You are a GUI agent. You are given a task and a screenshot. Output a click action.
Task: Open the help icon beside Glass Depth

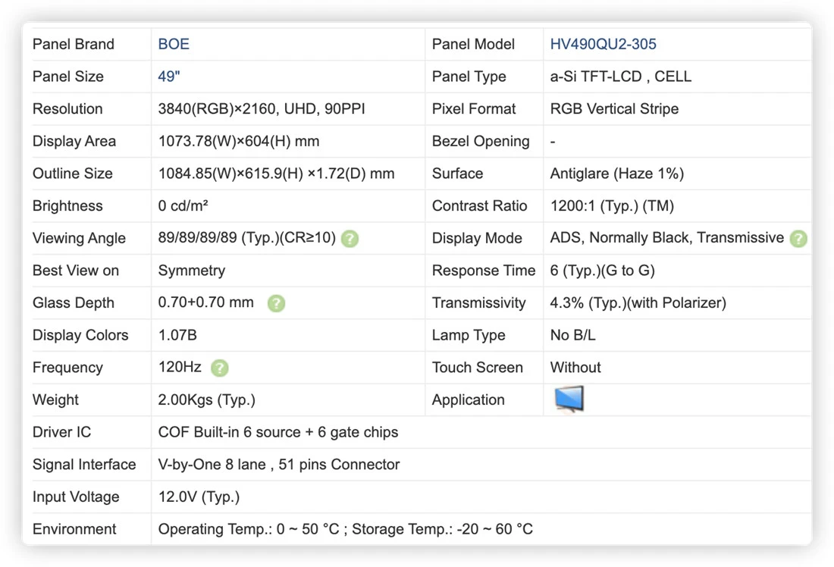pyautogui.click(x=276, y=303)
